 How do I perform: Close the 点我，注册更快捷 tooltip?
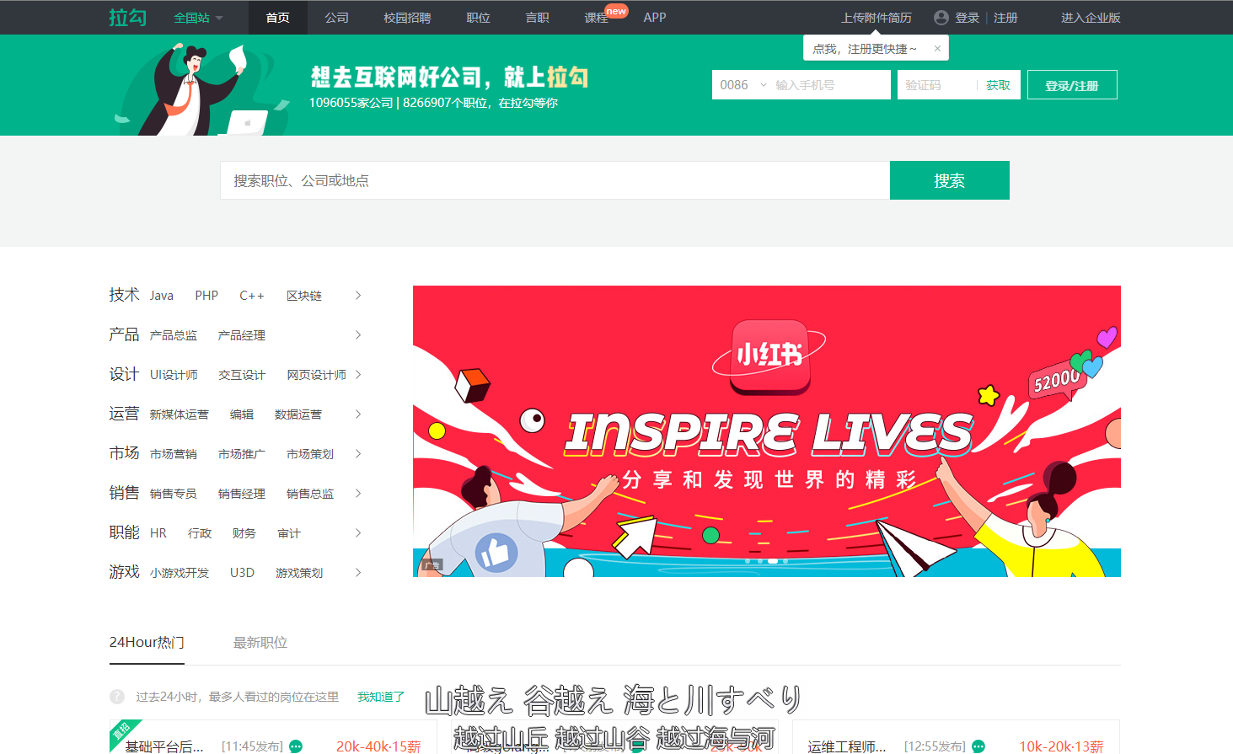(x=937, y=49)
